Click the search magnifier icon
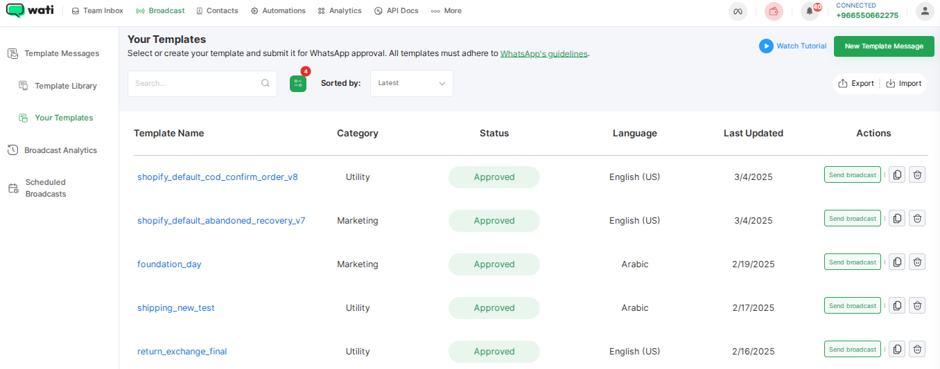 [266, 83]
